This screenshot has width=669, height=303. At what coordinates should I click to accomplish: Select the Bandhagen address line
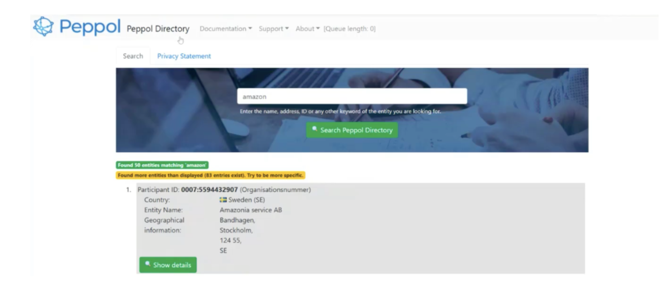[x=237, y=220]
